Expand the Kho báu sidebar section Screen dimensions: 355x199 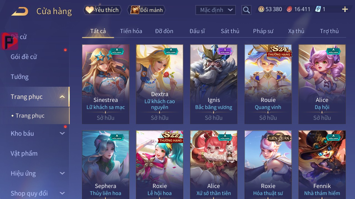[62, 133]
